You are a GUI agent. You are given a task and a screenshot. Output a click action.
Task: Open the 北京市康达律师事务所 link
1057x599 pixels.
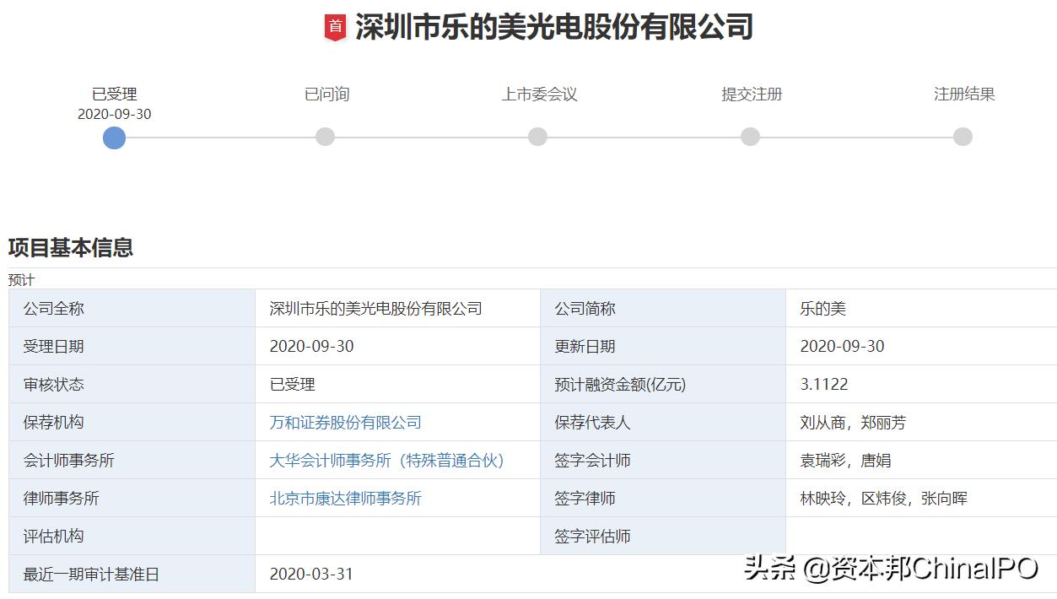[x=346, y=498]
